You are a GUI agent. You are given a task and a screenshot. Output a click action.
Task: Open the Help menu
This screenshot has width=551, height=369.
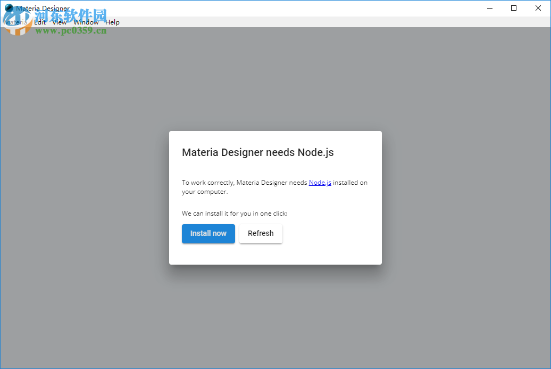point(112,22)
